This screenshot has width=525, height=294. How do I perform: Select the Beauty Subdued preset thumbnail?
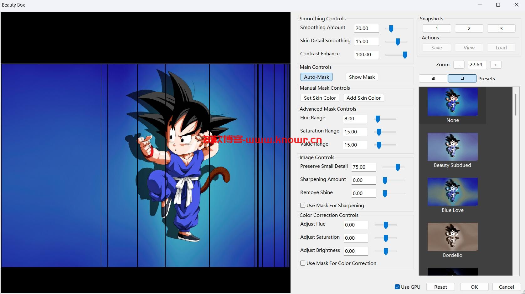453,147
